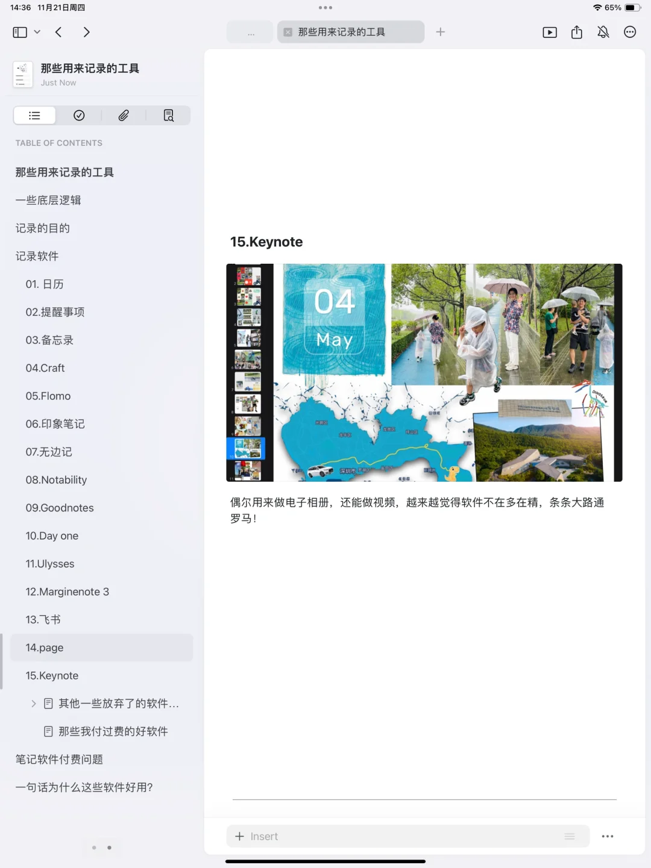The image size is (651, 868).
Task: Open a new tab with the plus icon
Action: [x=441, y=32]
